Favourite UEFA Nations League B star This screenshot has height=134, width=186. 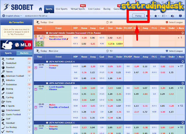pyautogui.click(x=47, y=83)
